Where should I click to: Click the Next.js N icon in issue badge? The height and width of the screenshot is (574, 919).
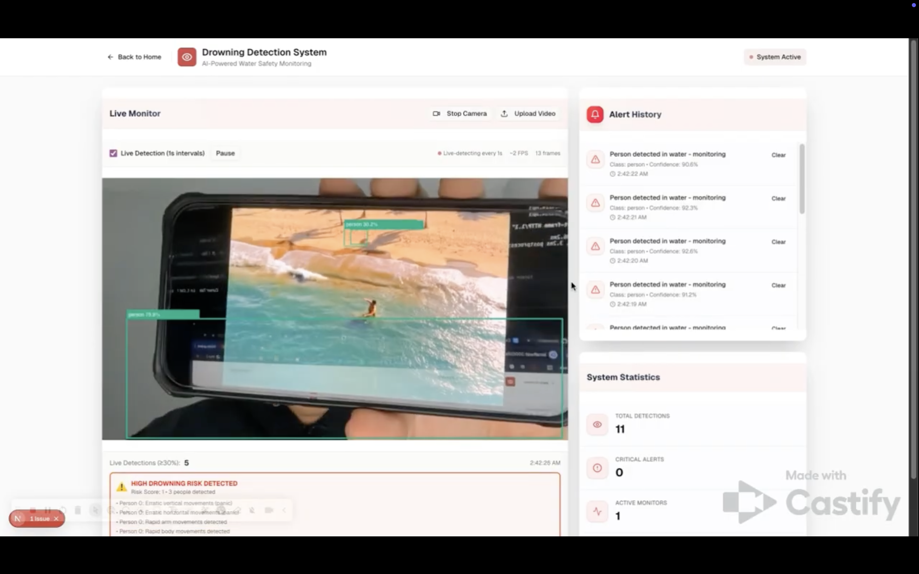point(18,519)
